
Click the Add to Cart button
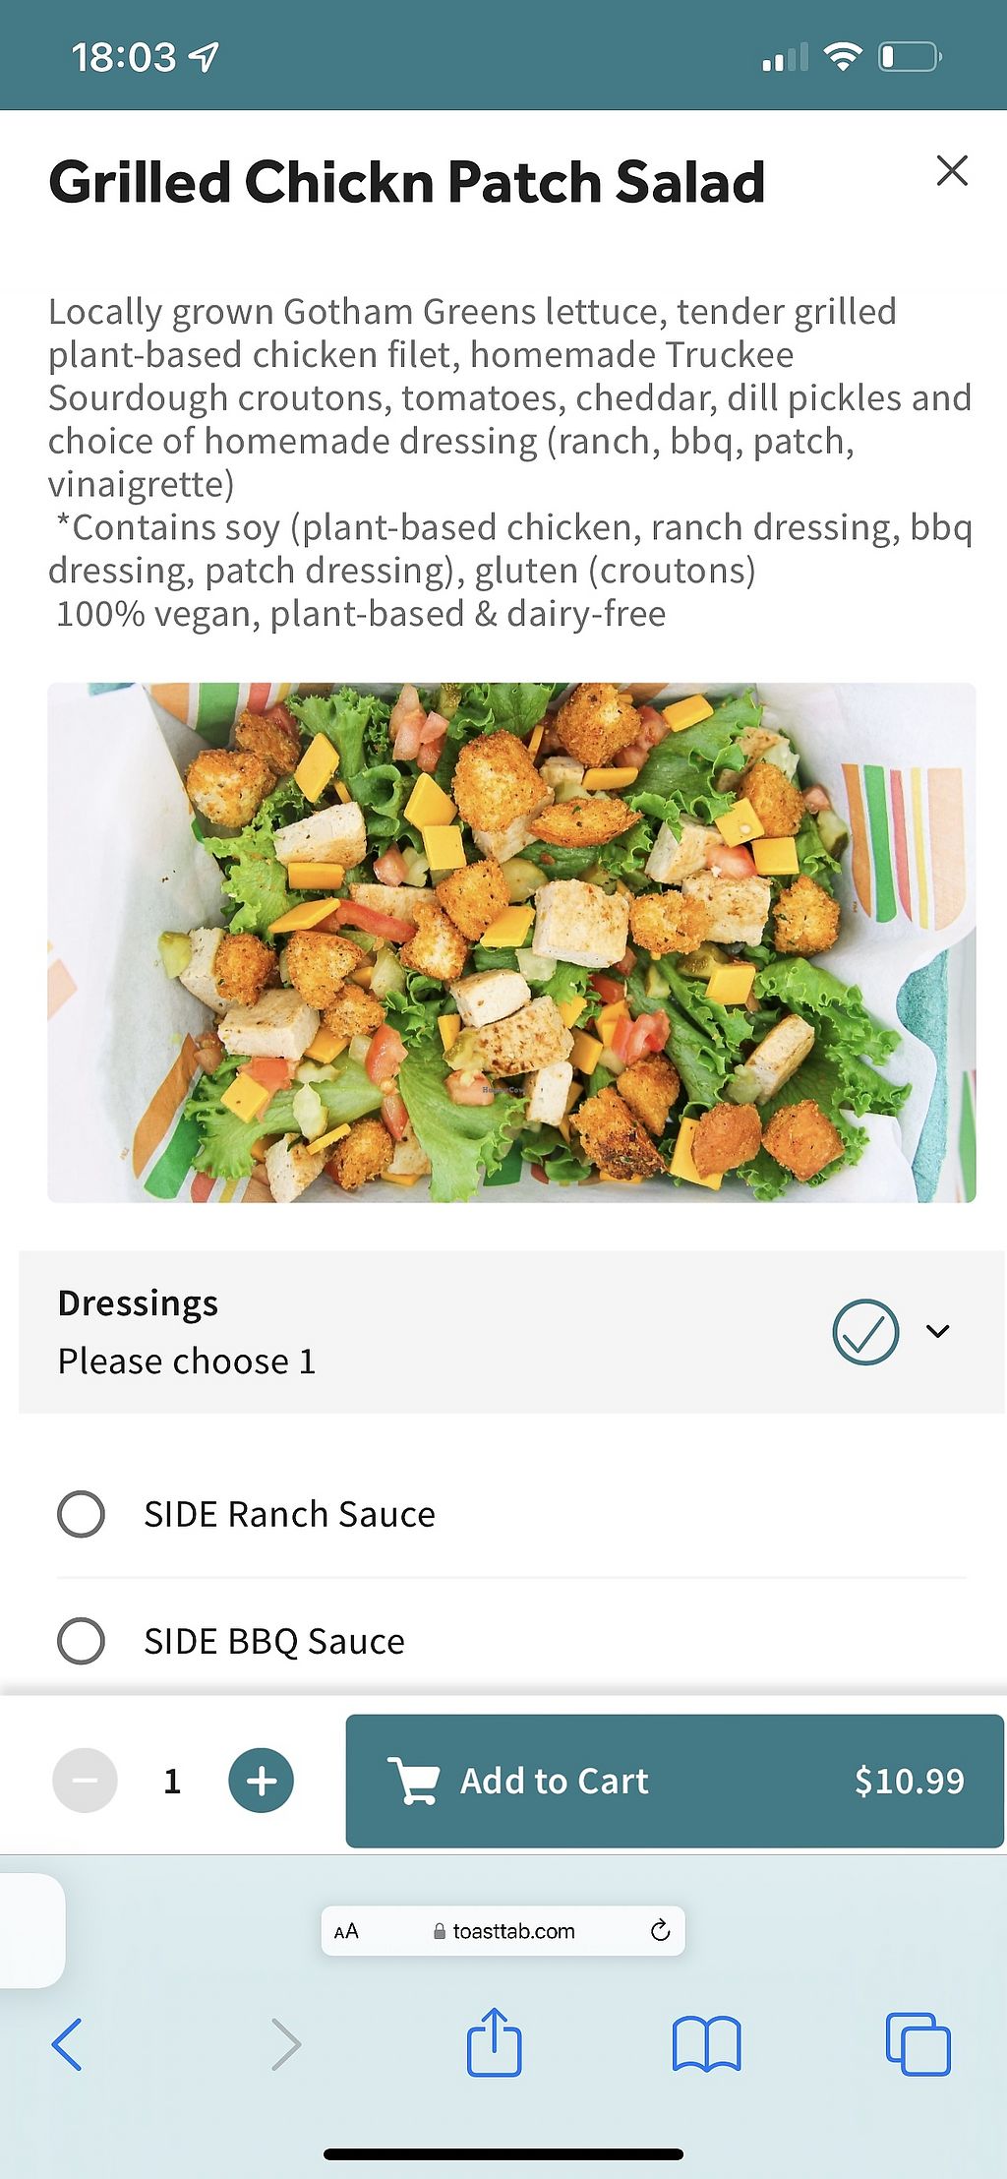click(x=675, y=1781)
